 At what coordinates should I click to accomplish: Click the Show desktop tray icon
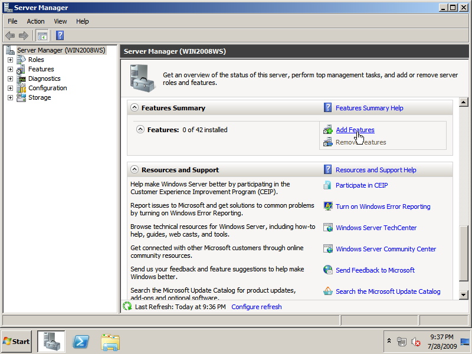point(465,342)
